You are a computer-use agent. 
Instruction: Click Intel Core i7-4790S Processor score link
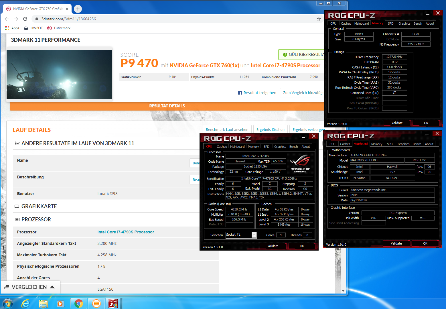[x=285, y=66]
